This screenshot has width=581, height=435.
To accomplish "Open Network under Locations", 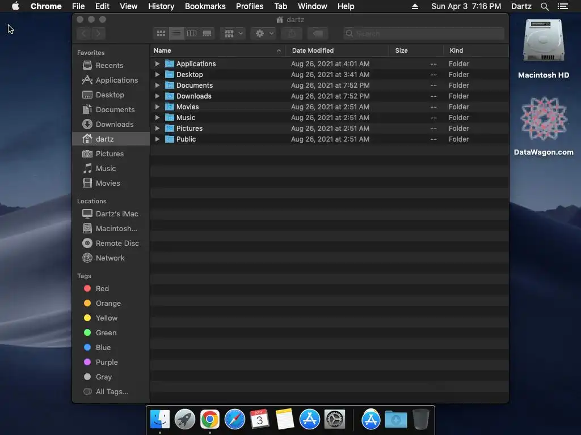I will pyautogui.click(x=111, y=258).
